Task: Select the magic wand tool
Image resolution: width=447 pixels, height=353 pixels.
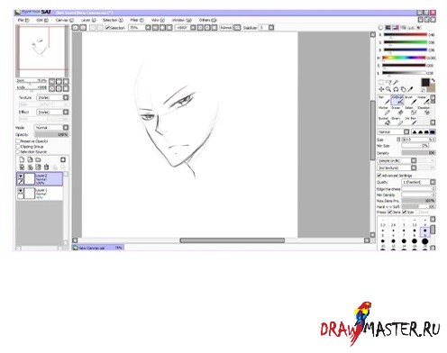Action: tap(397, 82)
